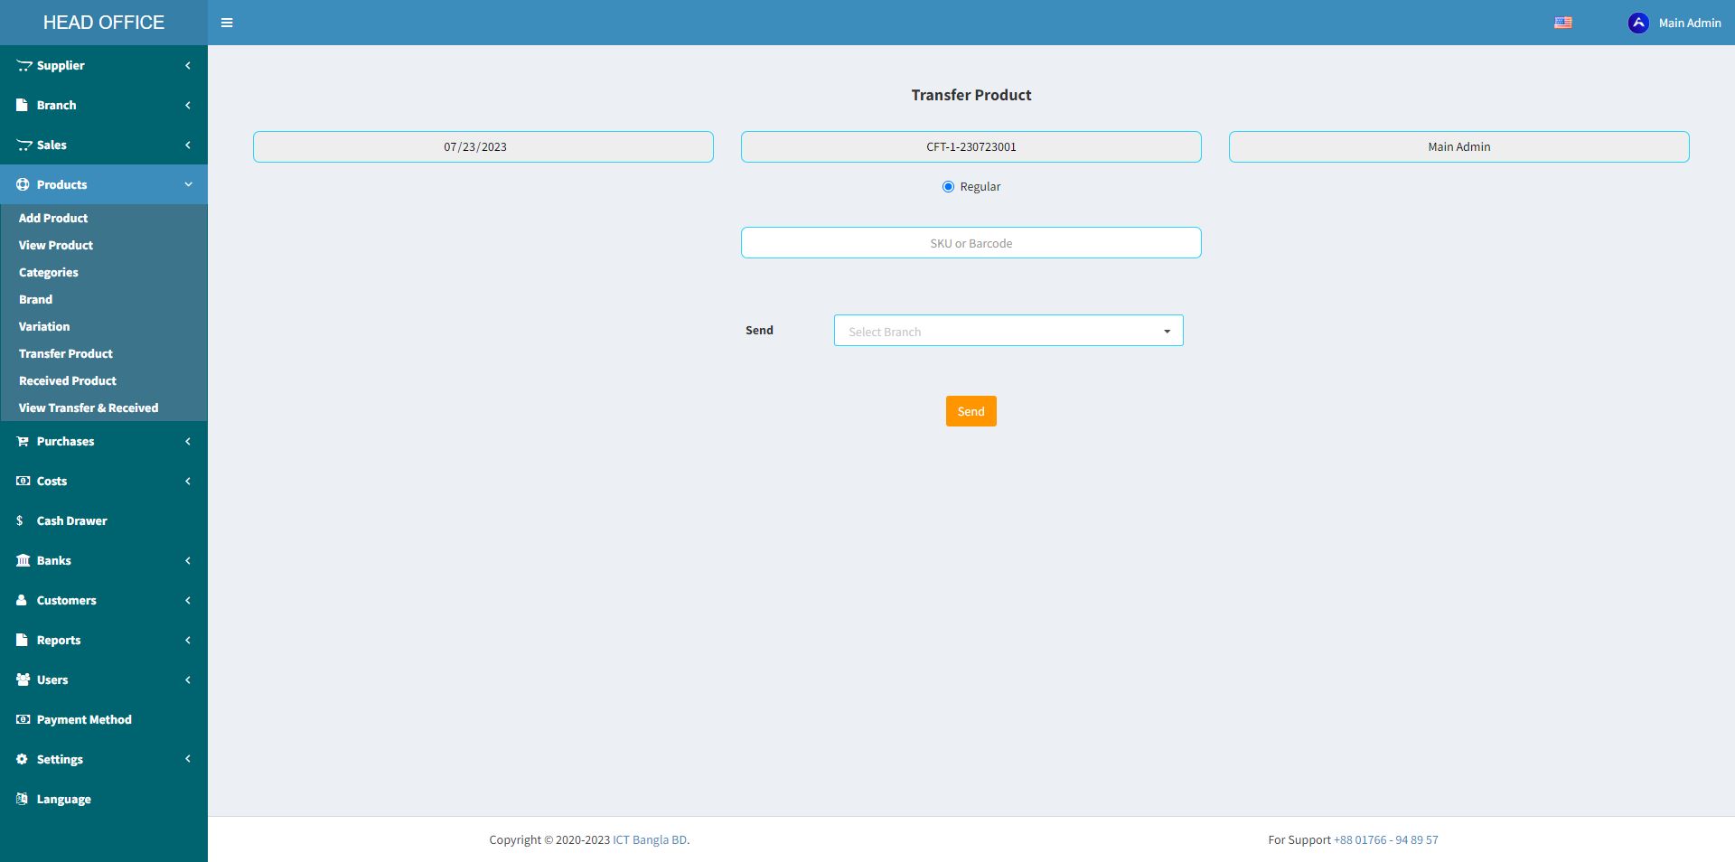Select the Regular radio button
The height and width of the screenshot is (862, 1735).
pyautogui.click(x=948, y=186)
